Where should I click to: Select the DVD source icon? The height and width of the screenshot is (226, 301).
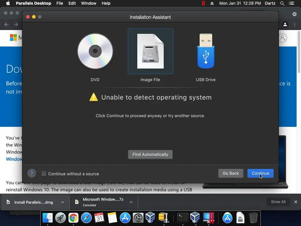95,51
